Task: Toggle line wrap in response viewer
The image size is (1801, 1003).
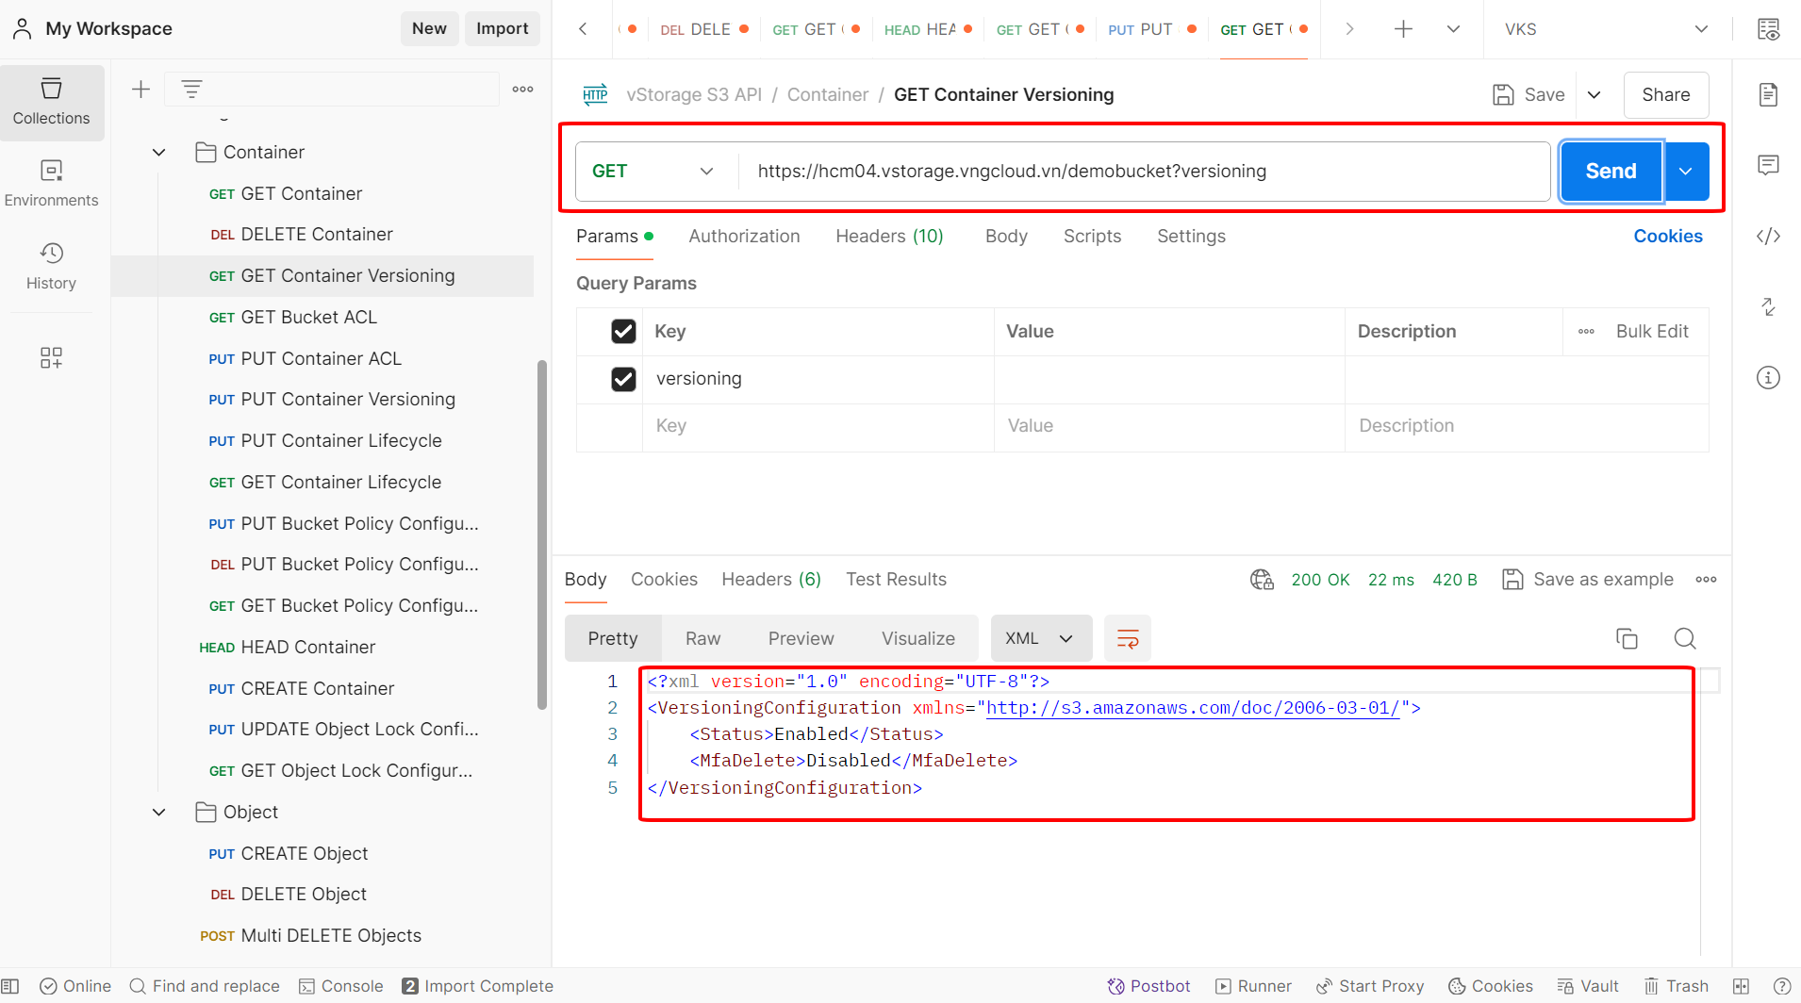Action: click(1128, 639)
